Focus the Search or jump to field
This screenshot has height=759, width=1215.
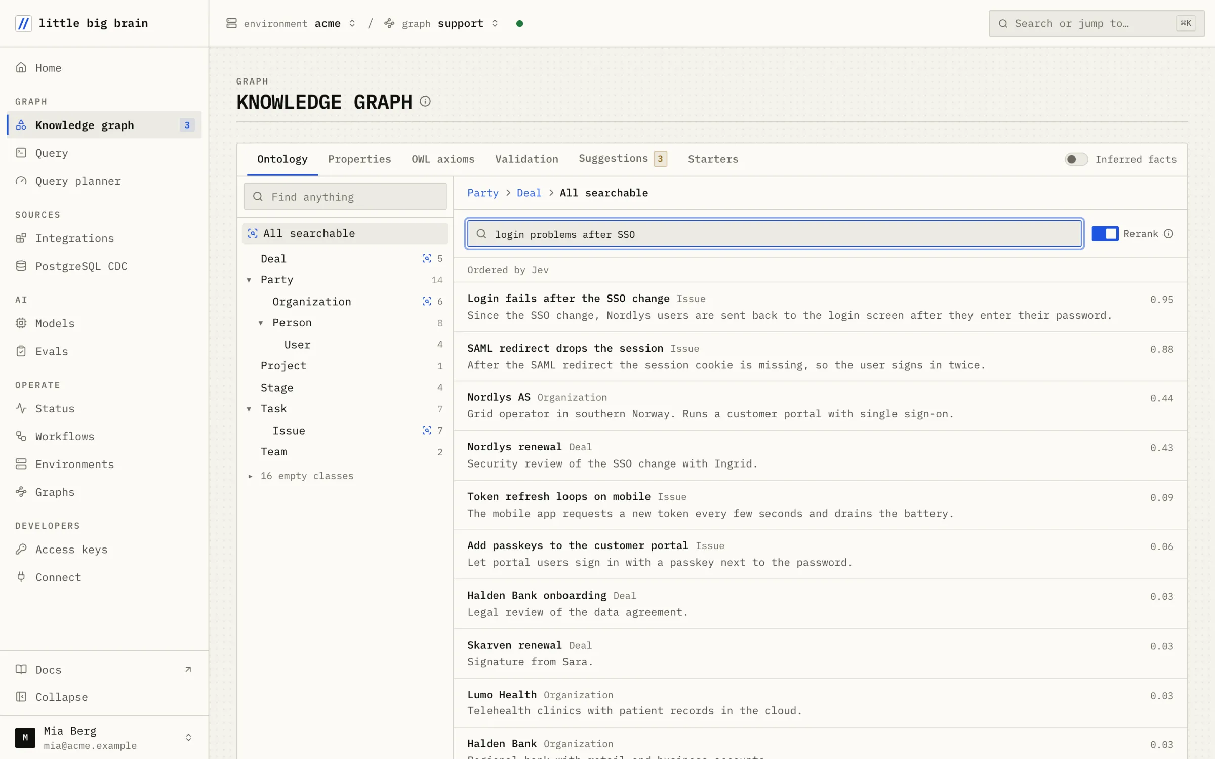point(1097,23)
